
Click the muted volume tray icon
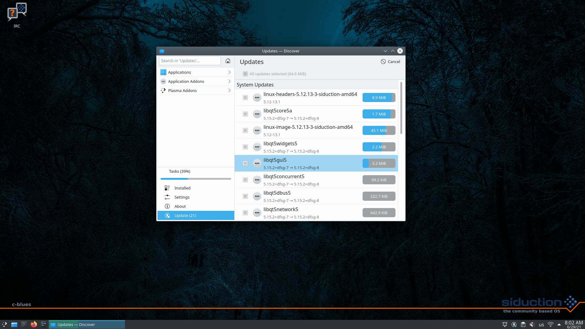pyautogui.click(x=532, y=325)
